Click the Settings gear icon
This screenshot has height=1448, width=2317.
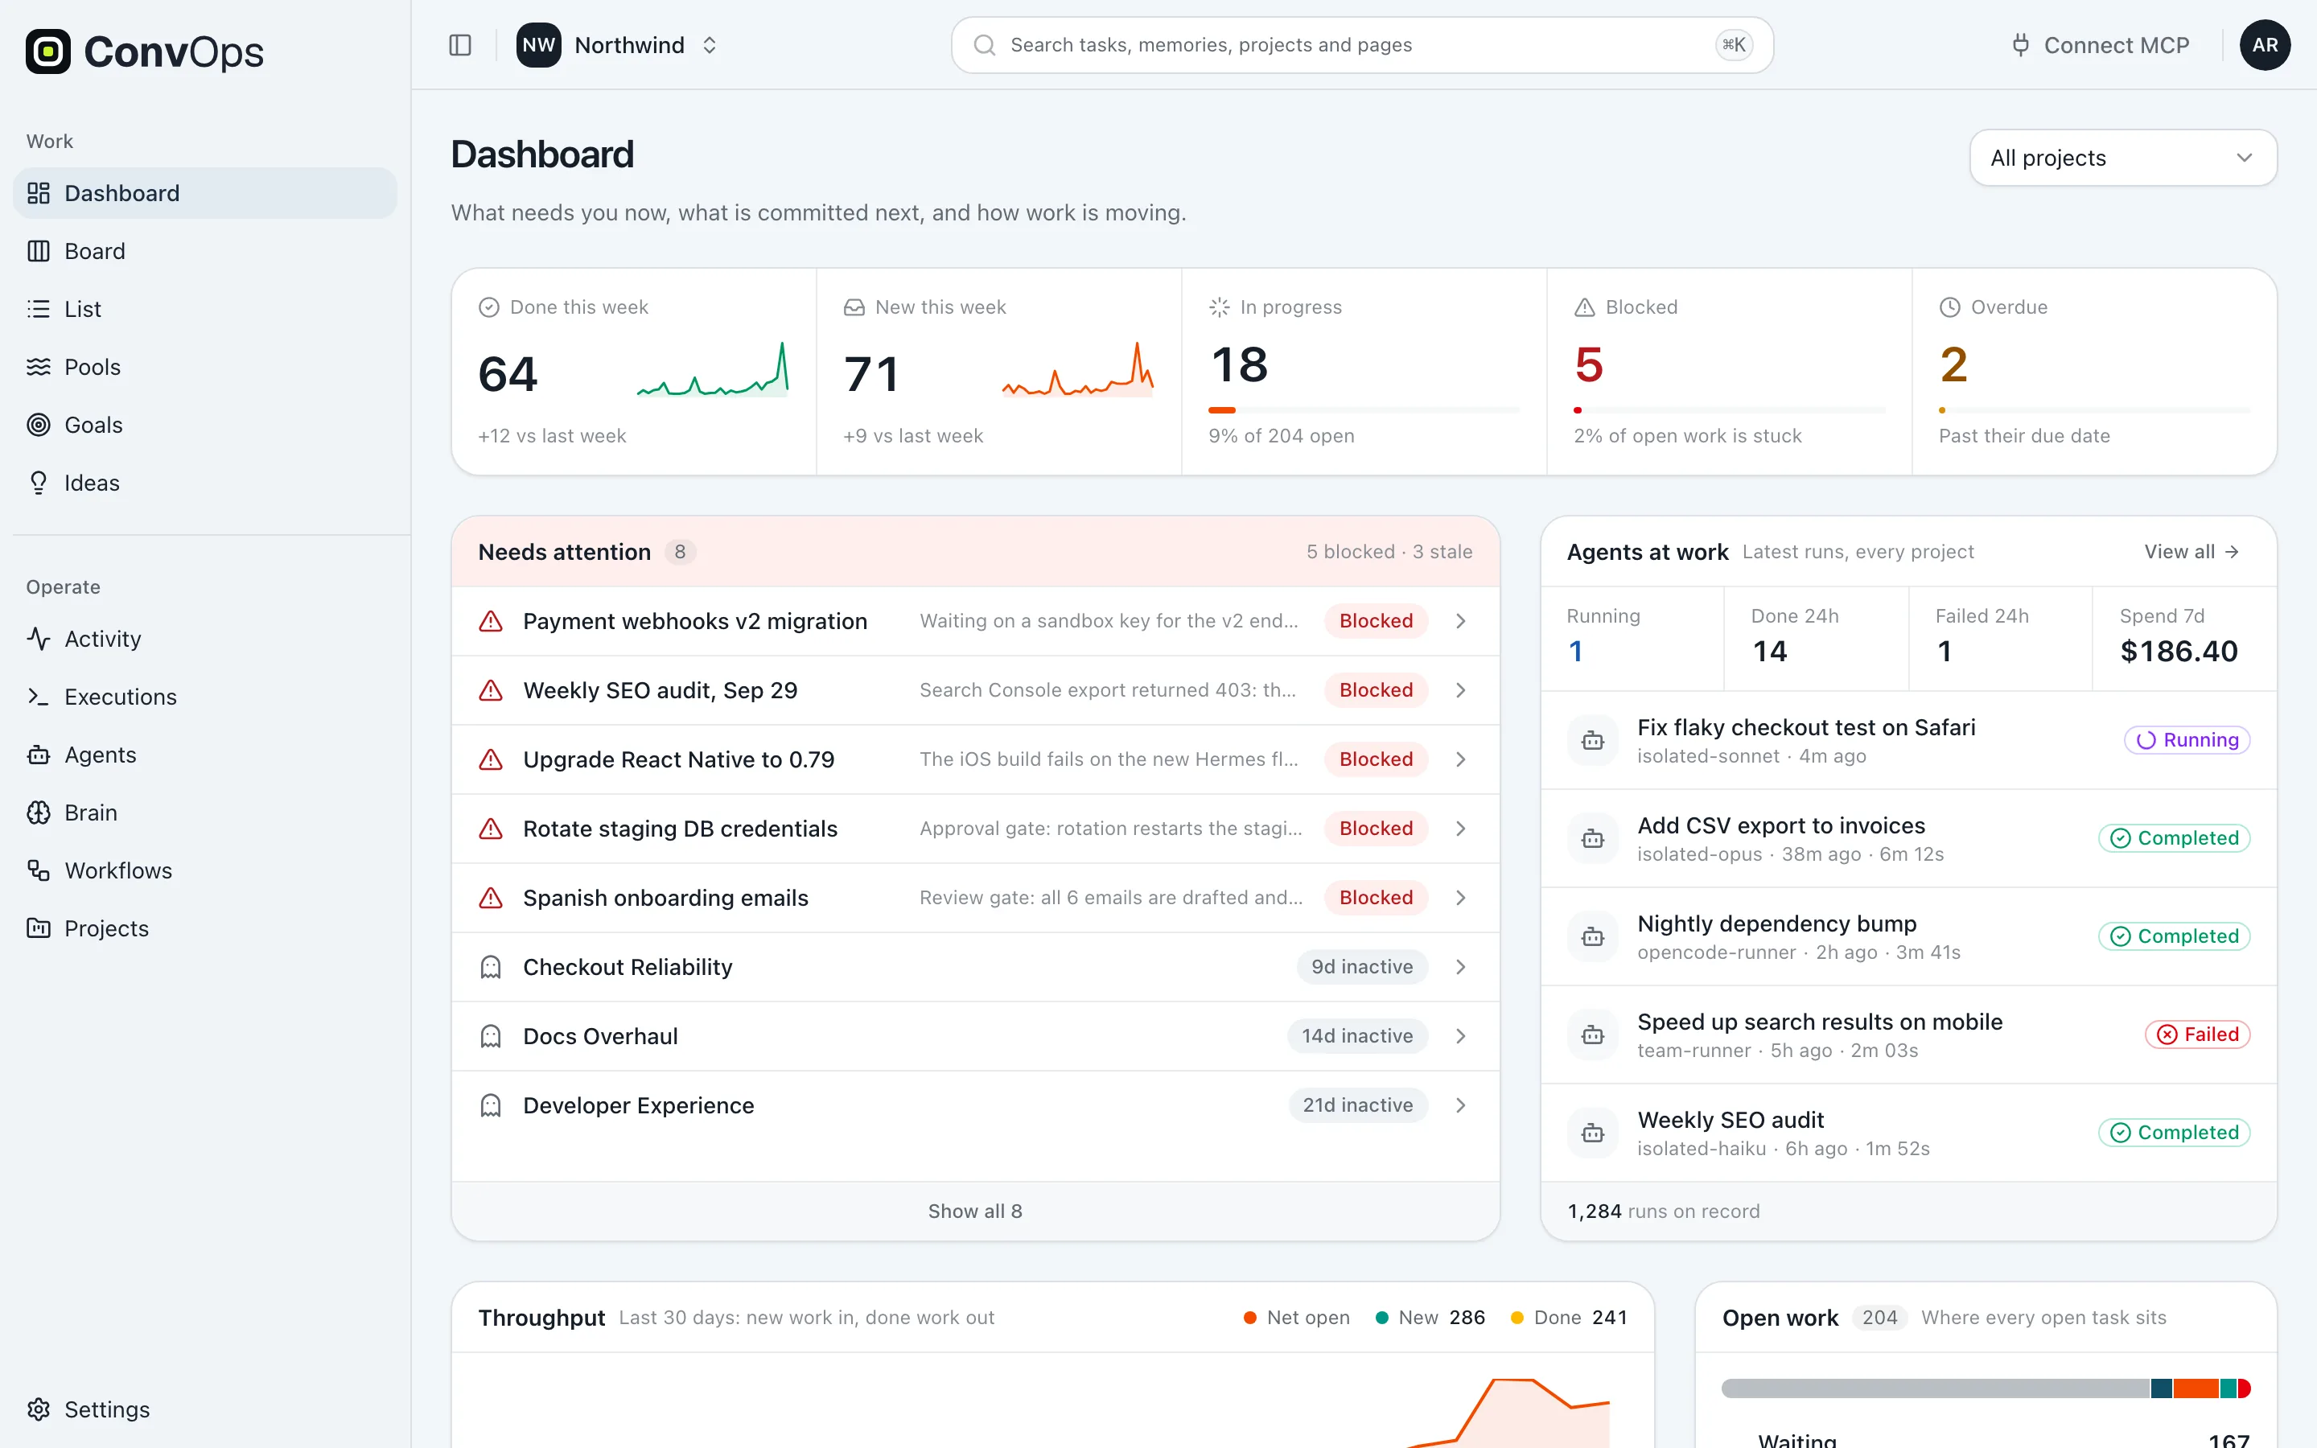39,1409
